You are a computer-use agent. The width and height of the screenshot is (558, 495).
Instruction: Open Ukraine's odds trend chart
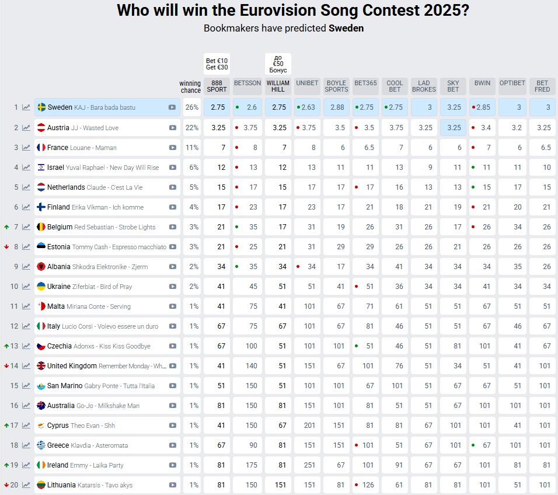(x=26, y=286)
